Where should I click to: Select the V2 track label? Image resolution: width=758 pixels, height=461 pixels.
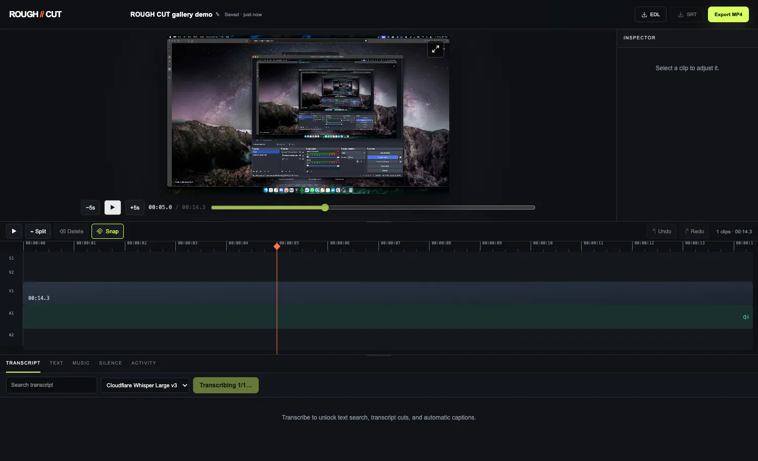11,272
